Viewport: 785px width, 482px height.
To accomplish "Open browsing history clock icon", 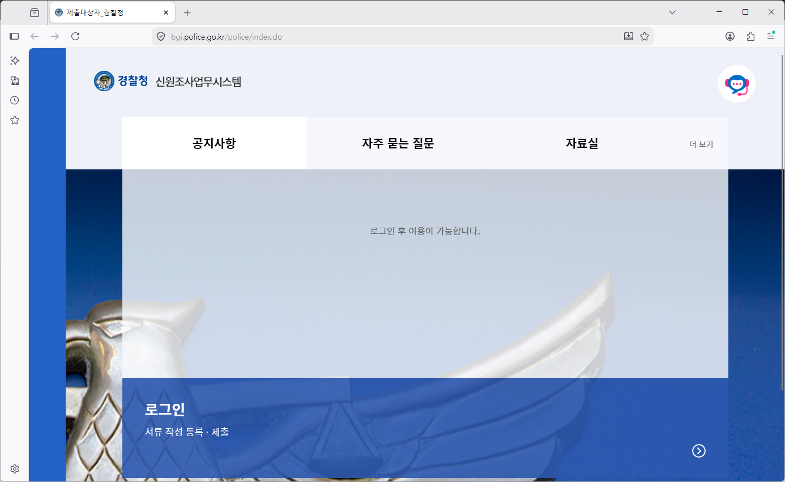I will coord(15,100).
